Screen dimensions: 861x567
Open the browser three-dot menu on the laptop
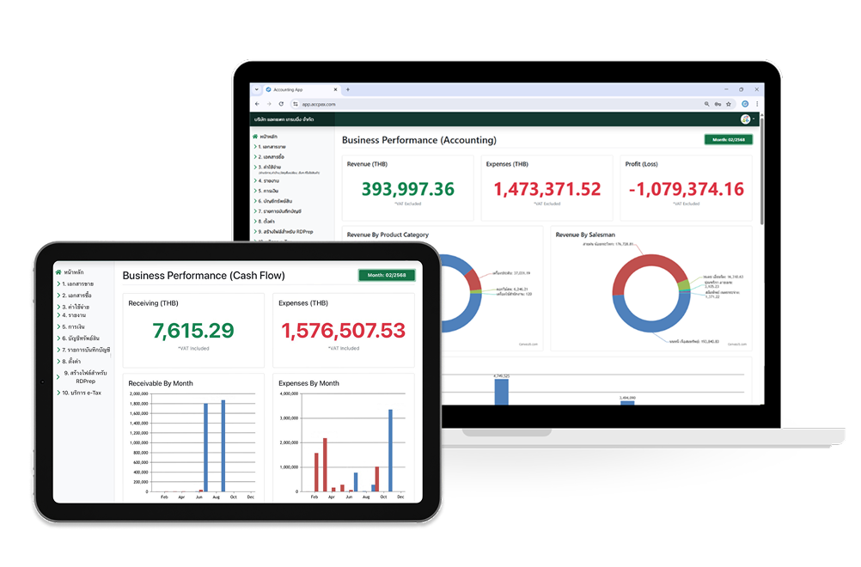757,104
